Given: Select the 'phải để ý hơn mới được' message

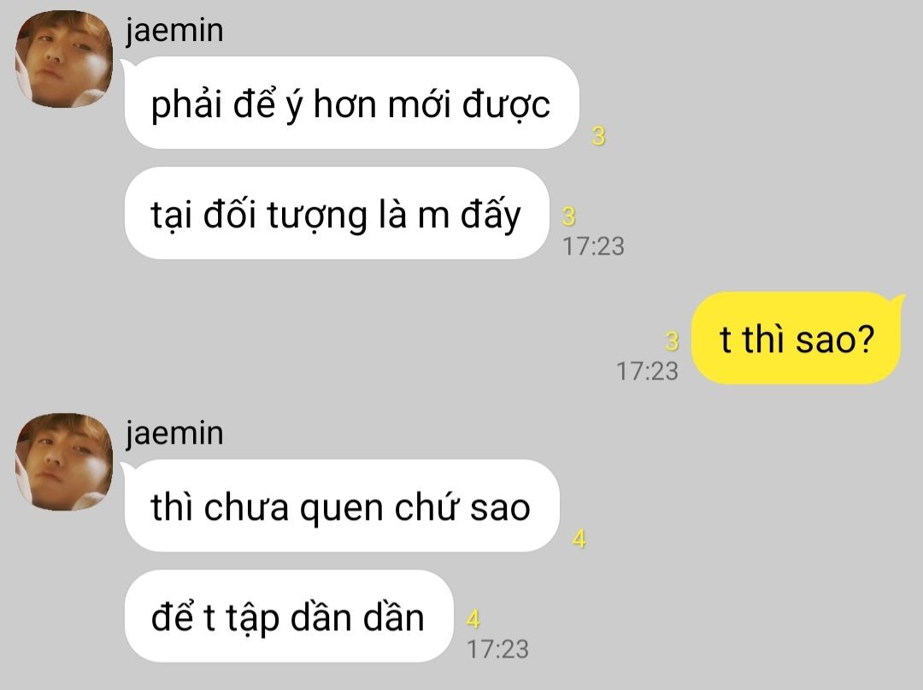Looking at the screenshot, I should (352, 103).
